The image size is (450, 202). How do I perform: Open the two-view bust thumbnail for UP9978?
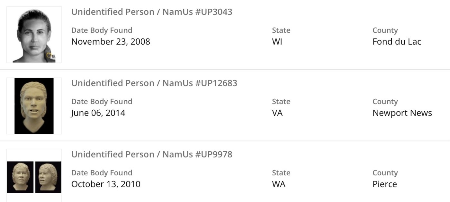(34, 177)
